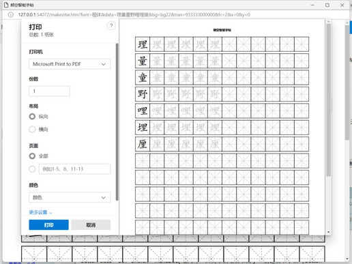Click the 取消 cancel button
The image size is (352, 264).
click(91, 225)
